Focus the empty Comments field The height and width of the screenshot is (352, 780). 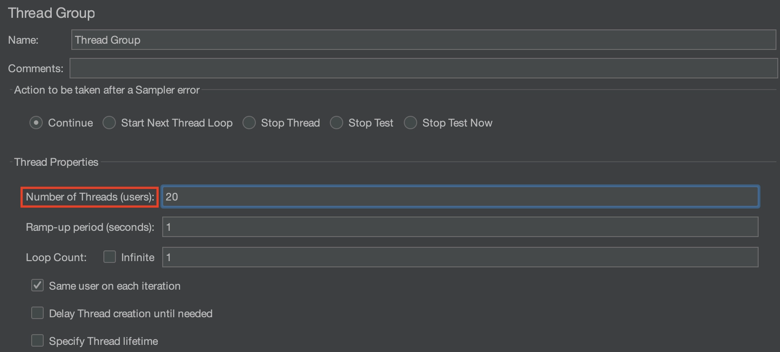click(x=423, y=68)
